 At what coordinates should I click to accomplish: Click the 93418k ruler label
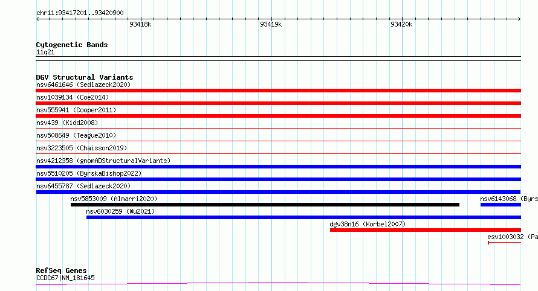140,24
